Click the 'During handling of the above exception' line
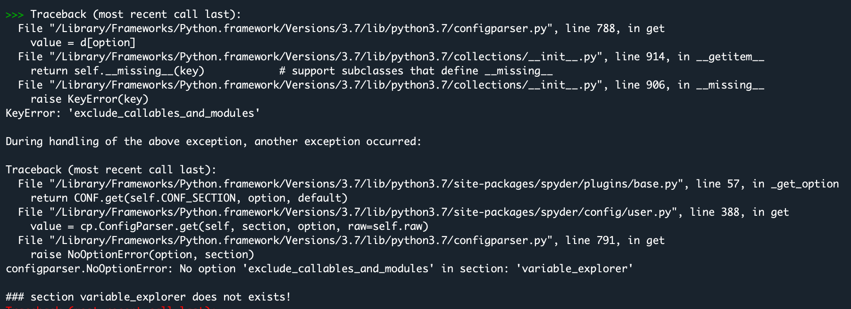The height and width of the screenshot is (309, 851). coord(213,142)
